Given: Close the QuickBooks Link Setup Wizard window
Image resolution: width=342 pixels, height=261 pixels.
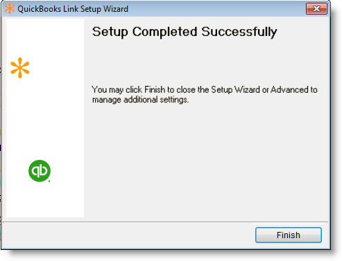Looking at the screenshot, I should pyautogui.click(x=316, y=9).
